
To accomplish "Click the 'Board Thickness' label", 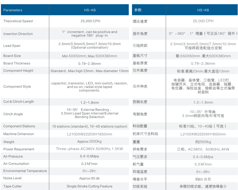I will tap(17, 63).
